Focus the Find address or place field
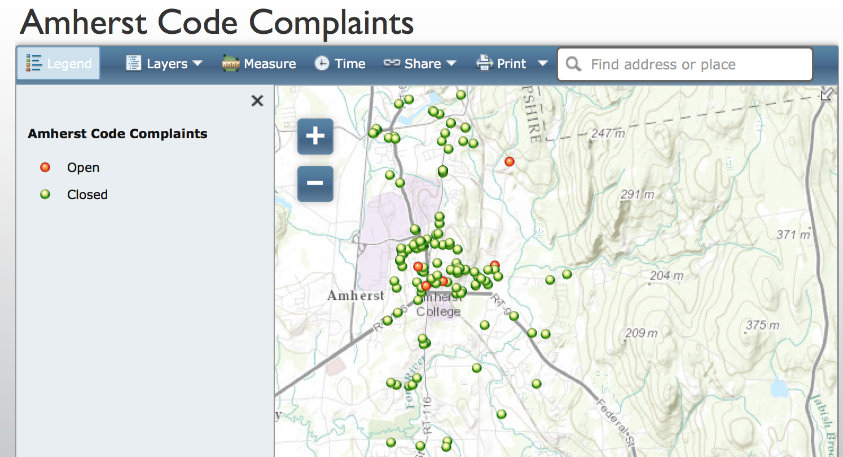 [685, 64]
